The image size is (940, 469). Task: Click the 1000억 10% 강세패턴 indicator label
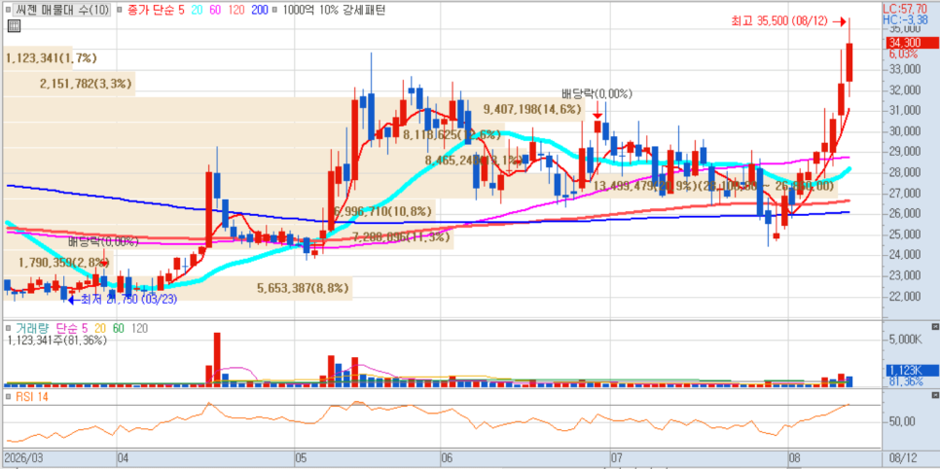[x=333, y=10]
